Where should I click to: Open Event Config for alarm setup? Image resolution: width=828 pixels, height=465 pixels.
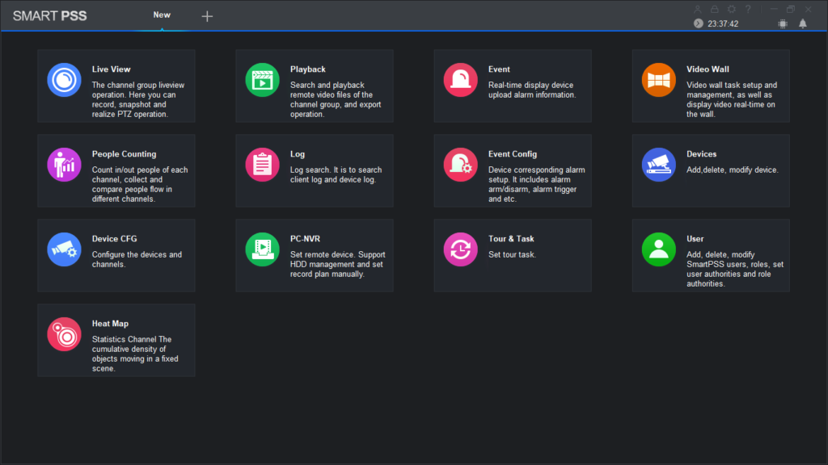pyautogui.click(x=512, y=170)
